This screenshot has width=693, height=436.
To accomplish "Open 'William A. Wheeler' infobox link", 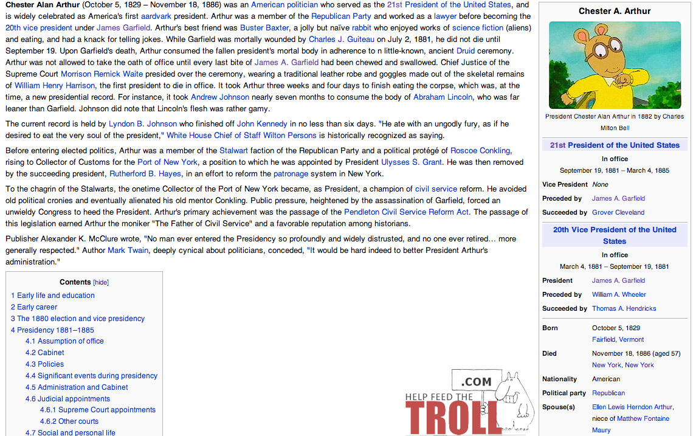I will coord(619,295).
